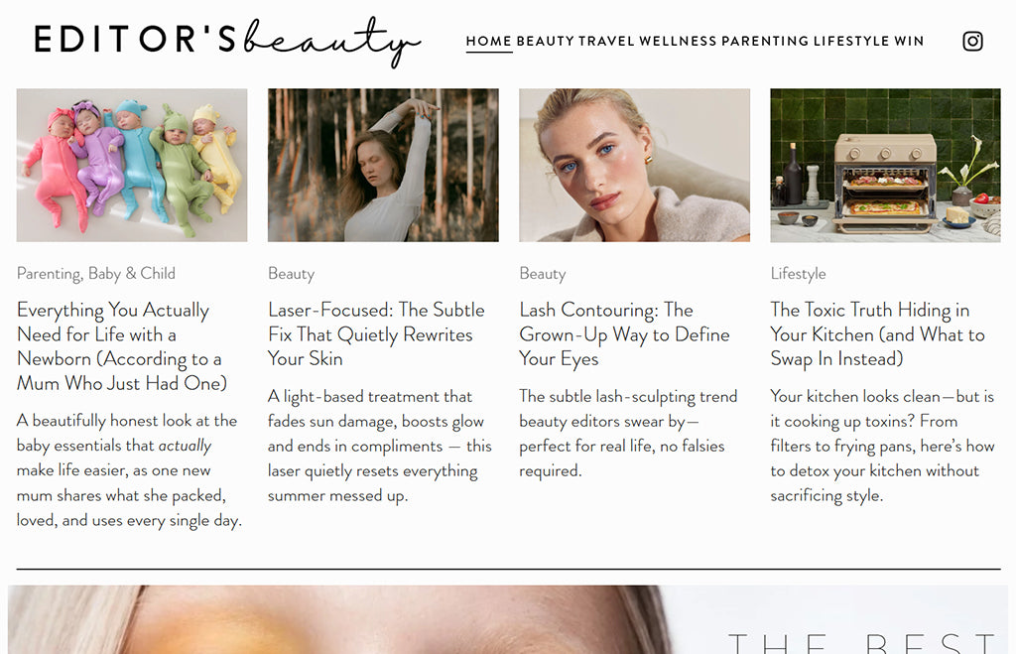Open the LIFESTYLE navigation item

pyautogui.click(x=851, y=41)
